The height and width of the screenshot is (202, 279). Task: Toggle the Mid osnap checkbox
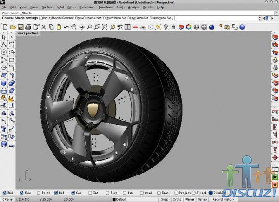(56, 193)
